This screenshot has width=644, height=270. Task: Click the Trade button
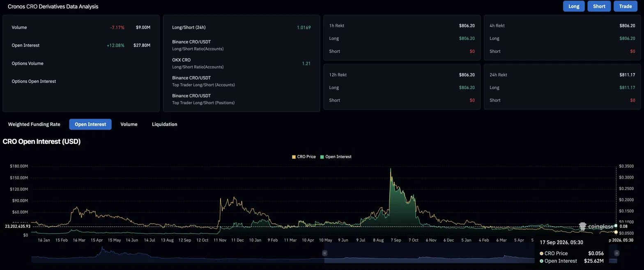(x=625, y=6)
